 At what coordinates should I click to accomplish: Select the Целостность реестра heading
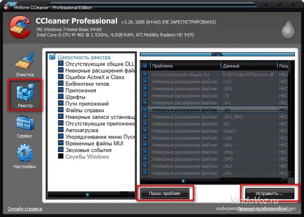(84, 57)
